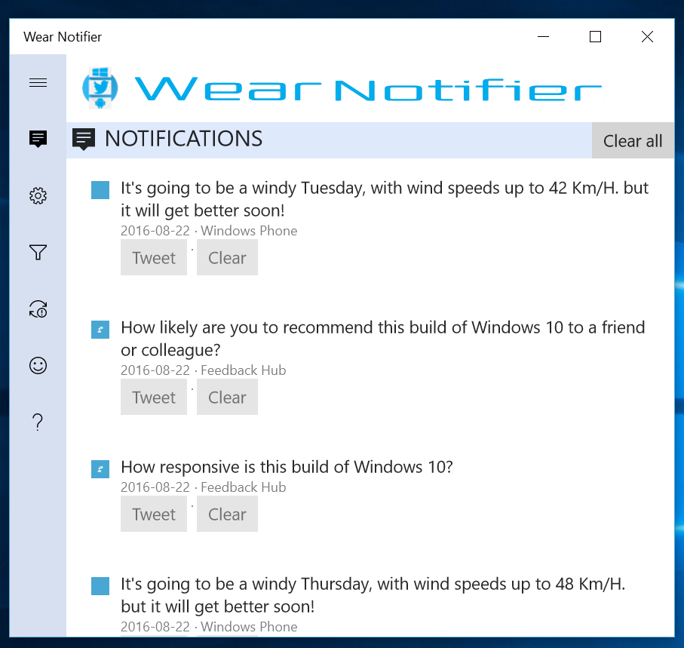684x648 pixels.
Task: Click '2016-08-22 · Feedback Hub' under responsive question
Action: click(x=204, y=487)
